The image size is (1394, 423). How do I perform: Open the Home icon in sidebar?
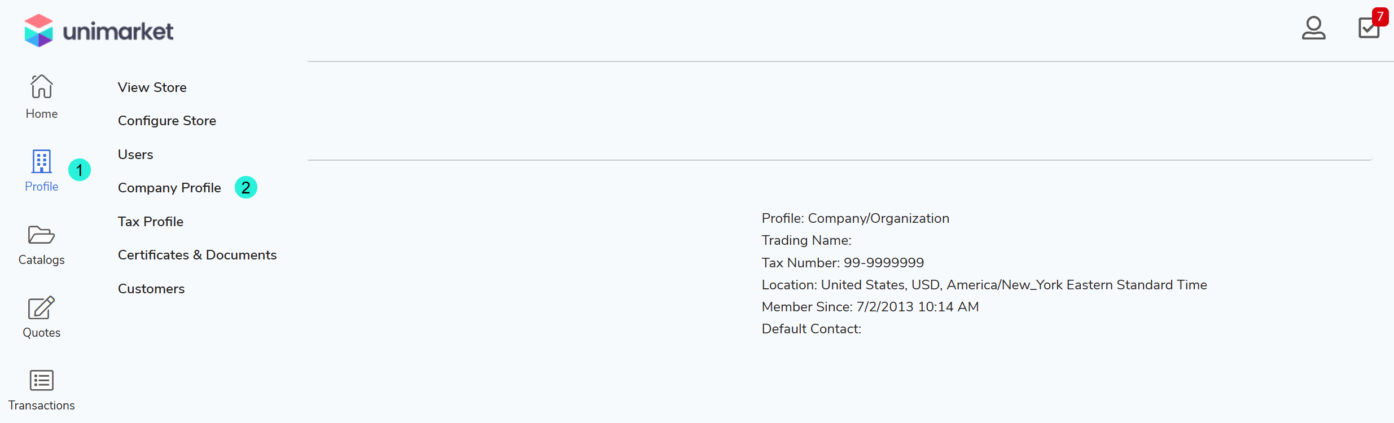(41, 87)
